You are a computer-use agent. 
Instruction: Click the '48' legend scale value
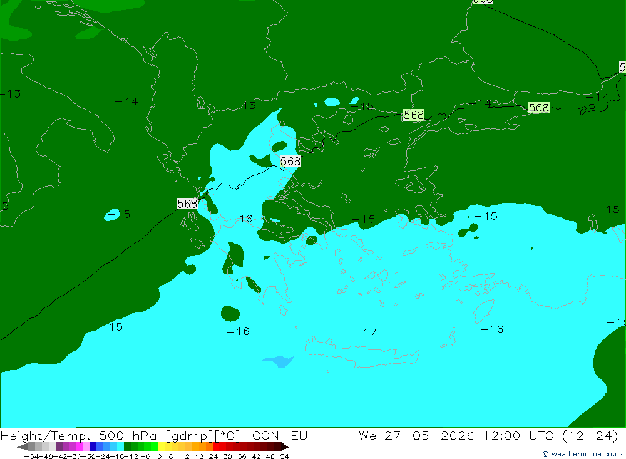(x=270, y=456)
